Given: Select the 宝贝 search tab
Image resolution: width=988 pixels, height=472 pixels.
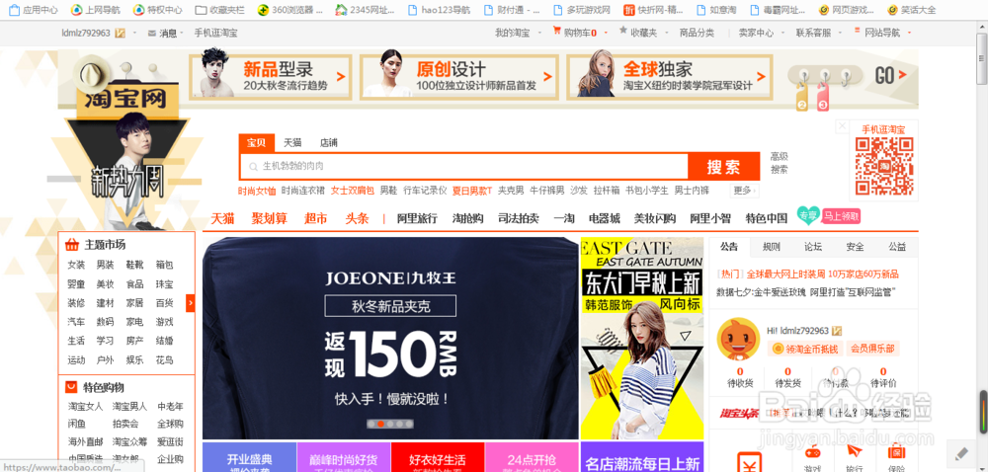Looking at the screenshot, I should [257, 143].
